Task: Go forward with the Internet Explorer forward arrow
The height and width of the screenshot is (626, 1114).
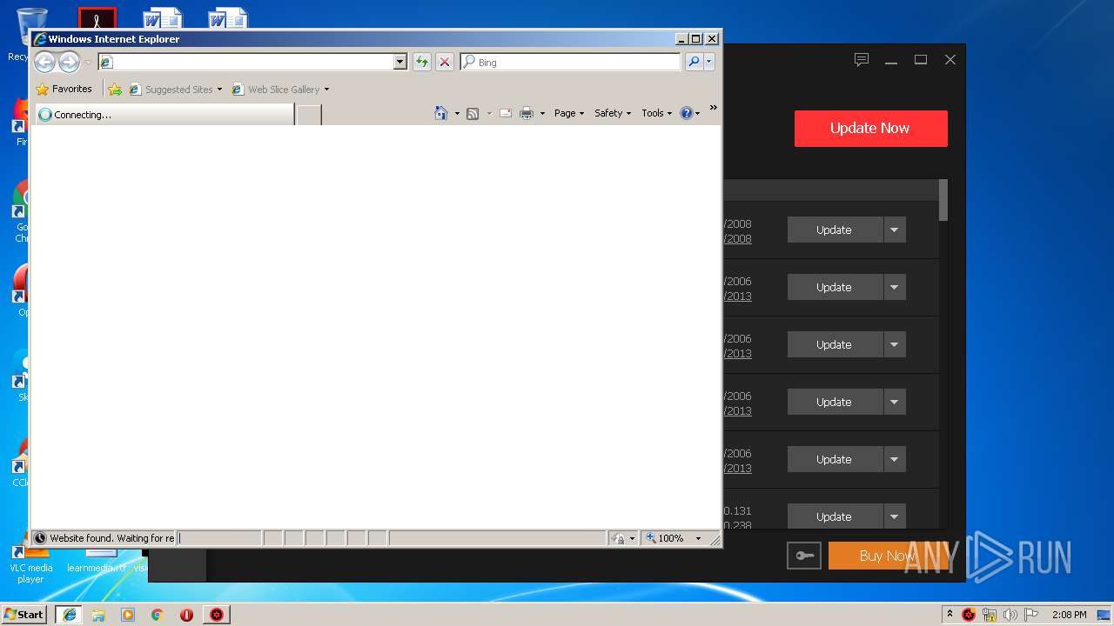Action: click(69, 62)
